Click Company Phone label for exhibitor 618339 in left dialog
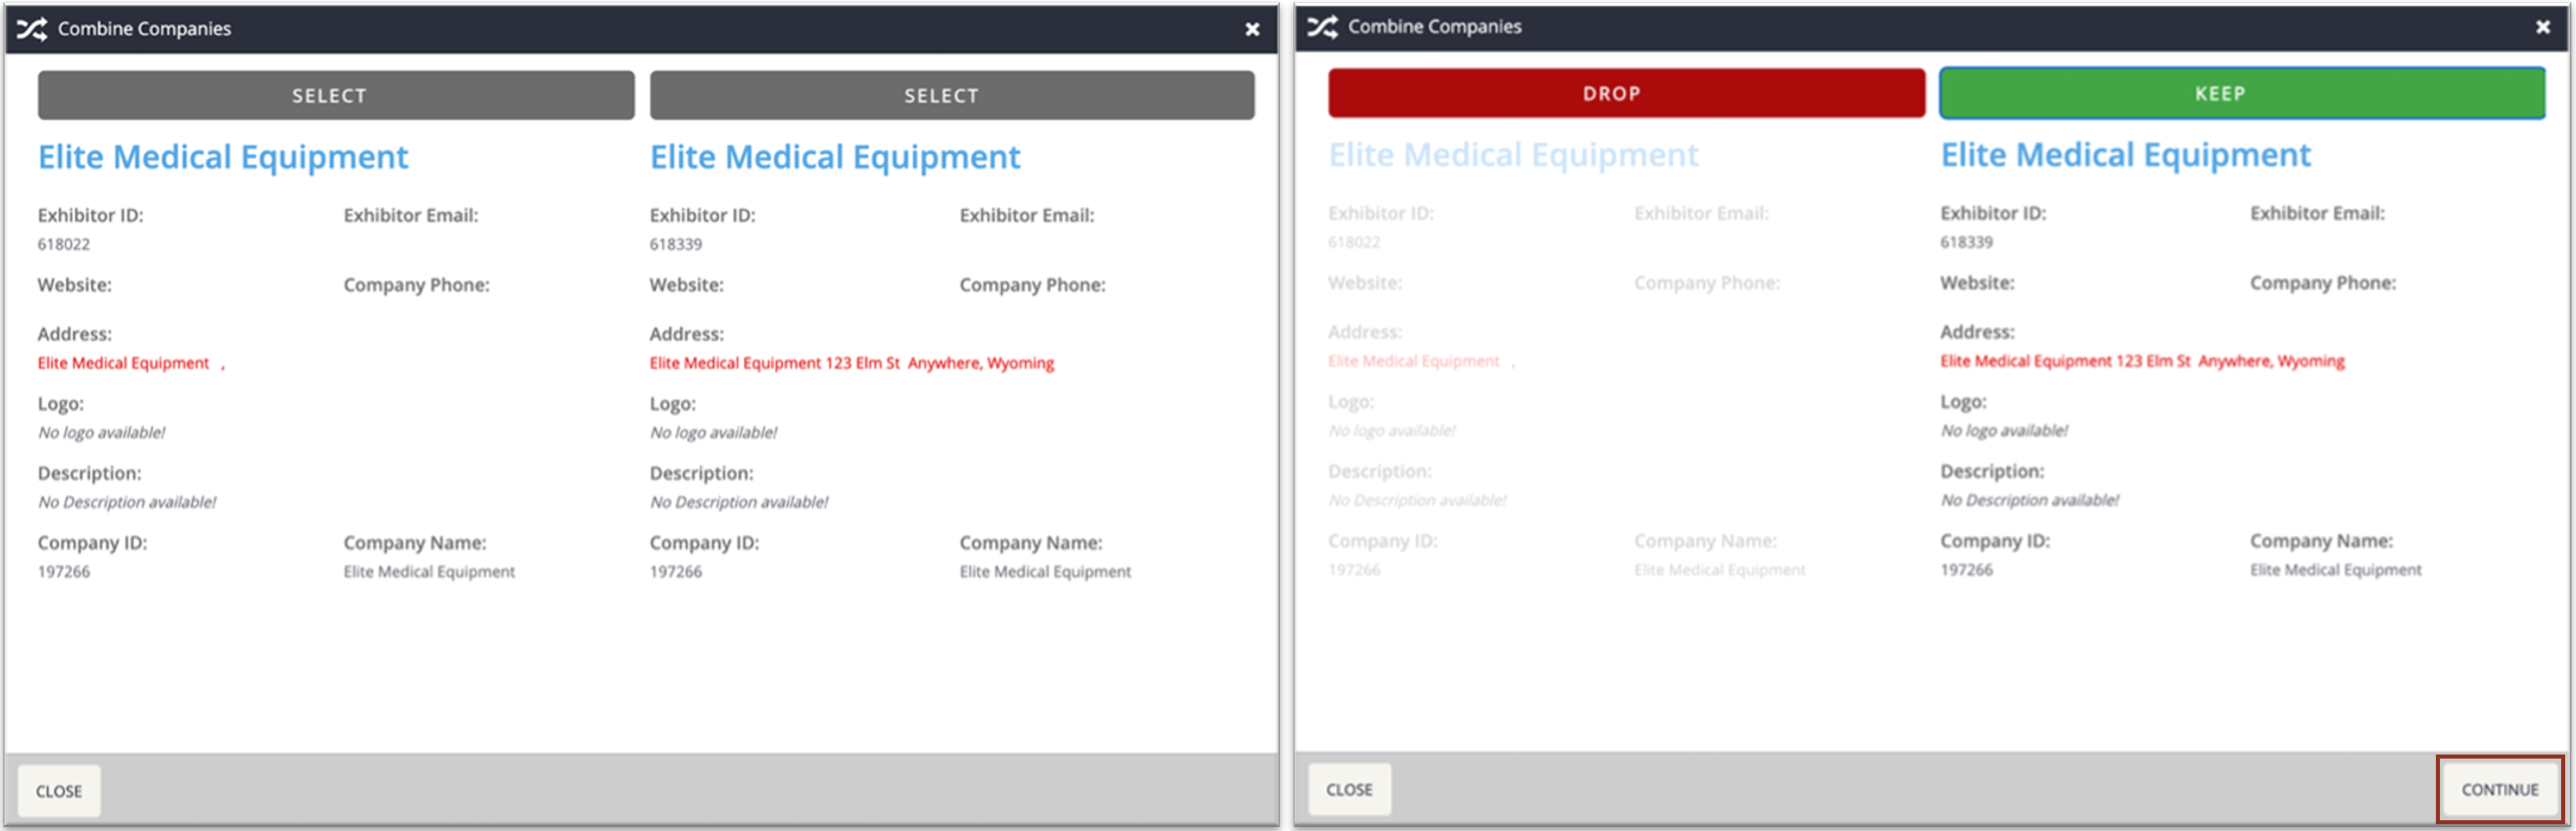 pos(1032,285)
